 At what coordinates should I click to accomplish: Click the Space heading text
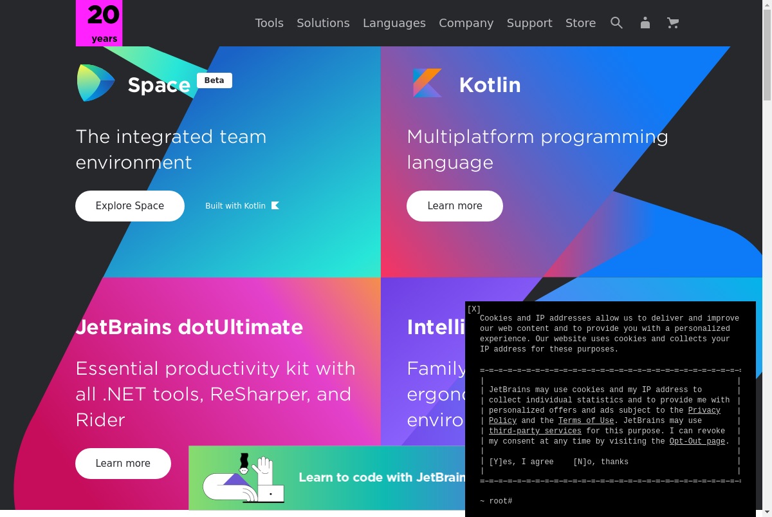159,85
